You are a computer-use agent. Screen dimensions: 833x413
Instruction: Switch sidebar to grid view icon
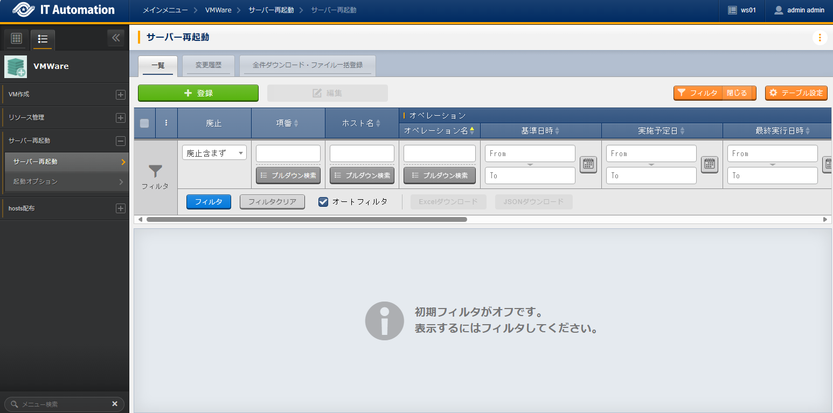point(16,39)
